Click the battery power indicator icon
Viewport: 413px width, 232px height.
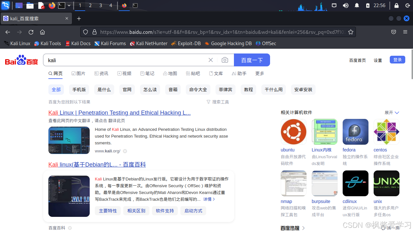click(x=368, y=5)
